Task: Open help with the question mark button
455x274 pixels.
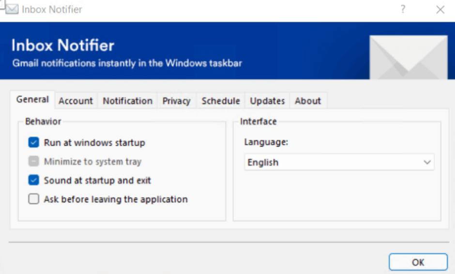Action: click(x=403, y=9)
